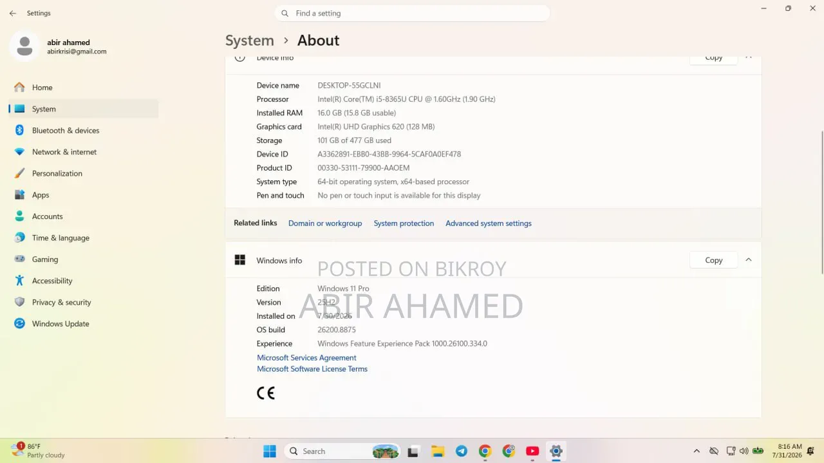Click the volume speaker tray icon

coord(744,451)
